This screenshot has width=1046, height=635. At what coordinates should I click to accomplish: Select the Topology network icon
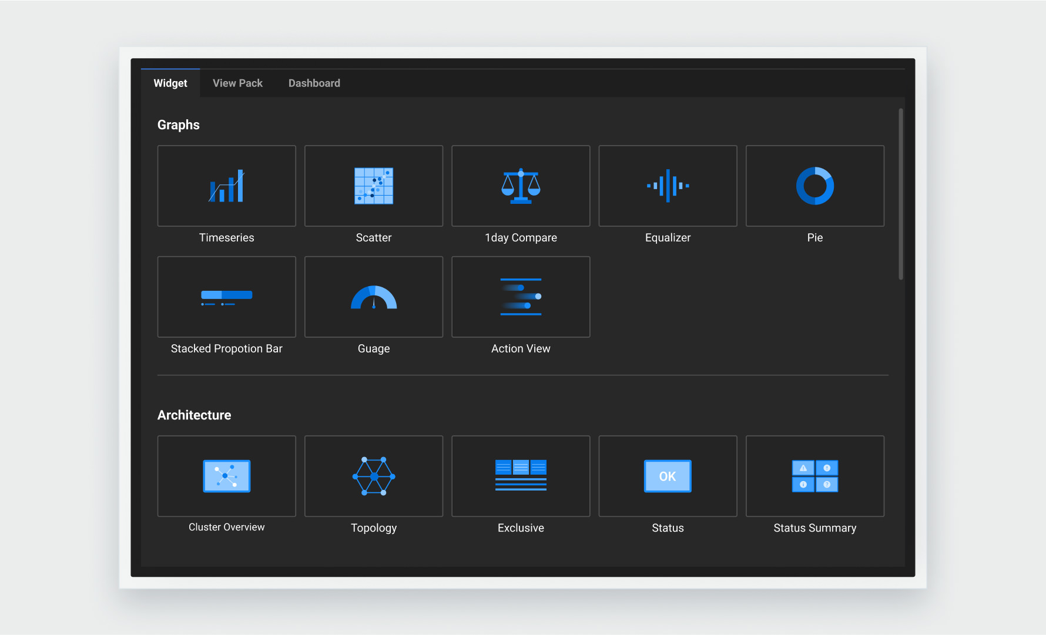click(374, 476)
